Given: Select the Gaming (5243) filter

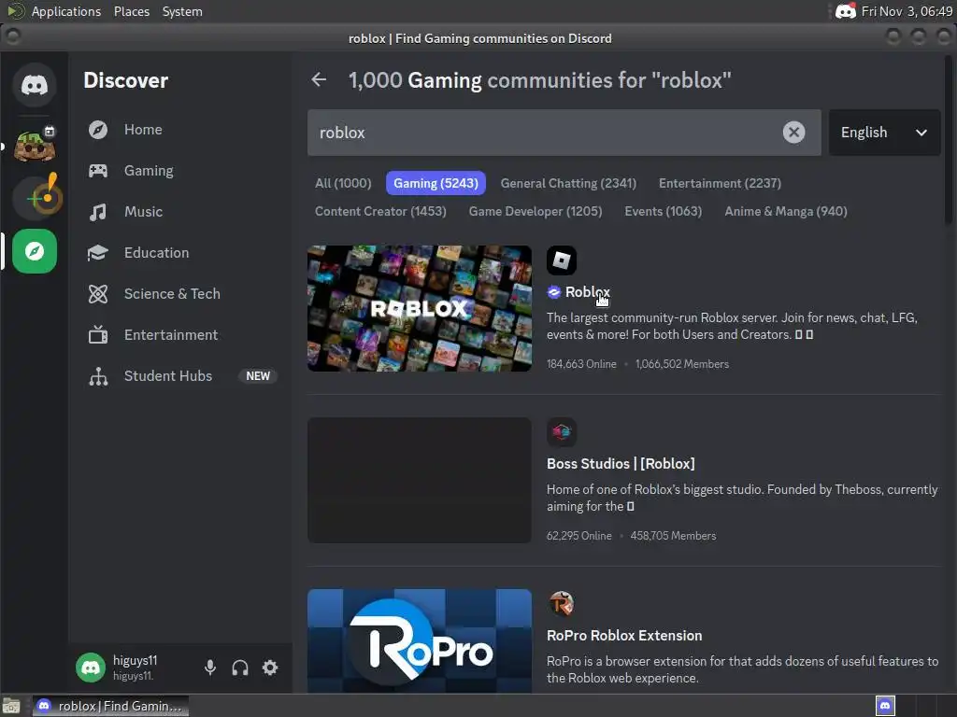Looking at the screenshot, I should (436, 184).
